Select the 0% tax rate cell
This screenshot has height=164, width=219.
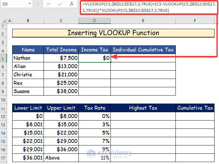click(x=94, y=116)
